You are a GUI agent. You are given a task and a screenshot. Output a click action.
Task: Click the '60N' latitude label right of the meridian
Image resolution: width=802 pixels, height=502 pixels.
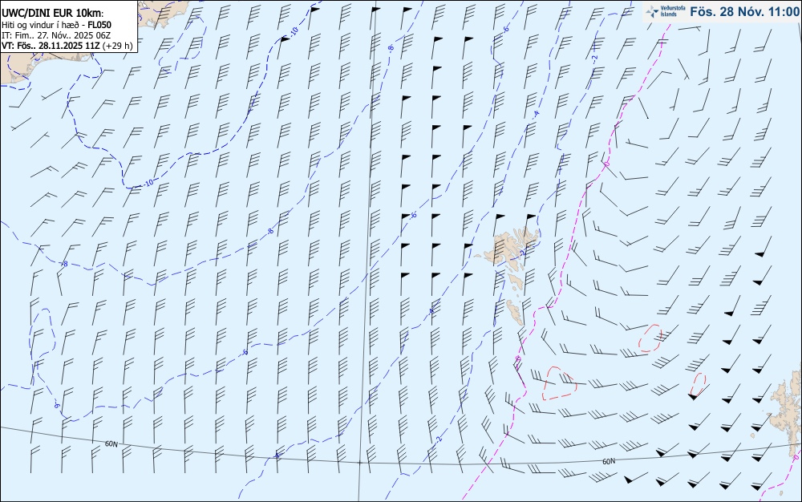pos(609,461)
